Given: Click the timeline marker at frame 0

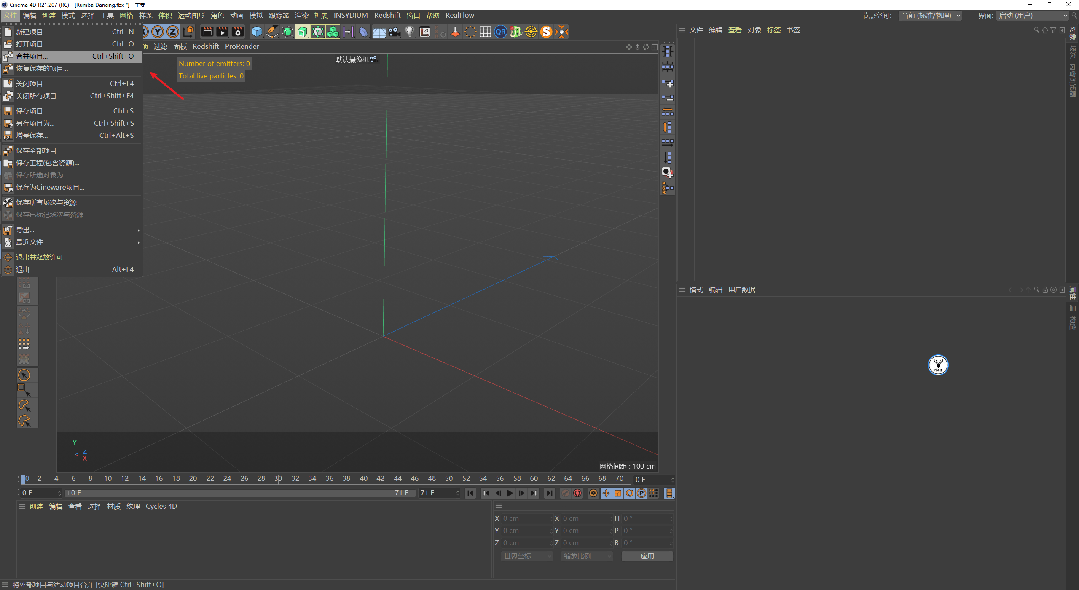Looking at the screenshot, I should pyautogui.click(x=23, y=479).
